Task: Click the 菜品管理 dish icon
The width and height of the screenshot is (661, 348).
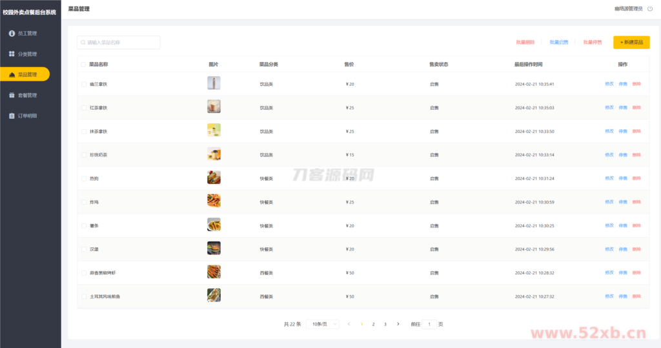Action: click(12, 75)
